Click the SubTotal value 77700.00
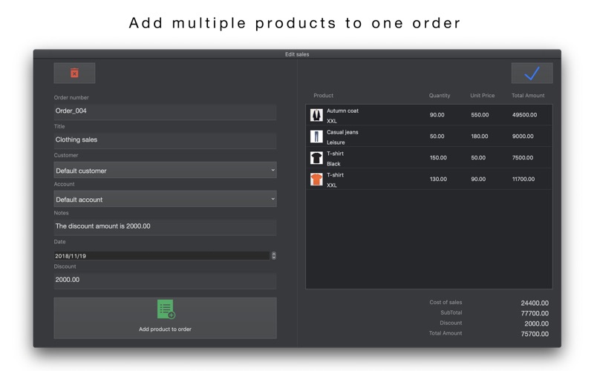 point(535,313)
